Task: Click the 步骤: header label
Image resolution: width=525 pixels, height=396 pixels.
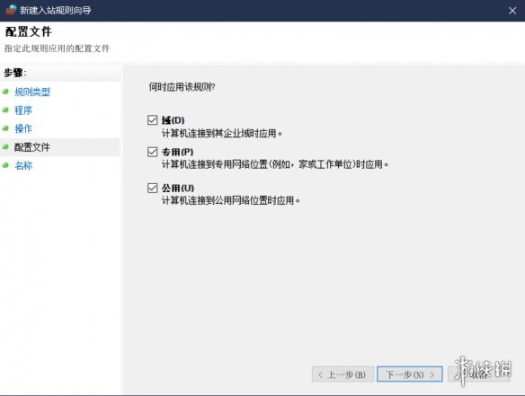Action: (x=15, y=73)
